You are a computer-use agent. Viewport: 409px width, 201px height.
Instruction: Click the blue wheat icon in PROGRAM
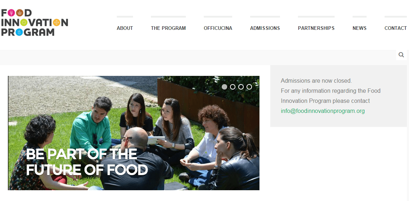point(19,32)
